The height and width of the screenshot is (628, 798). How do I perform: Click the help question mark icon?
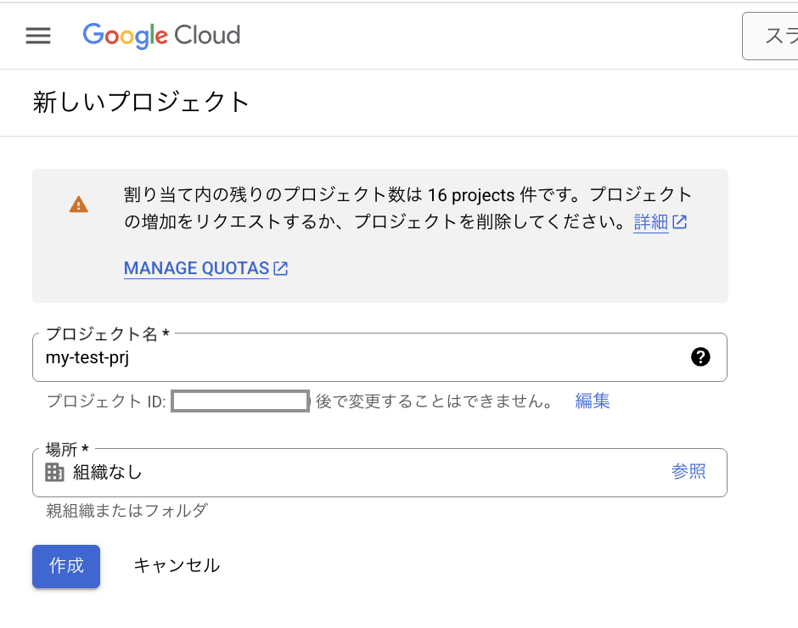point(700,357)
